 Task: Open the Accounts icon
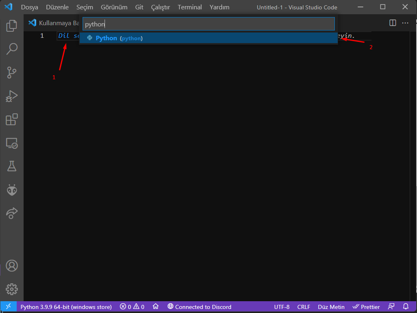12,266
